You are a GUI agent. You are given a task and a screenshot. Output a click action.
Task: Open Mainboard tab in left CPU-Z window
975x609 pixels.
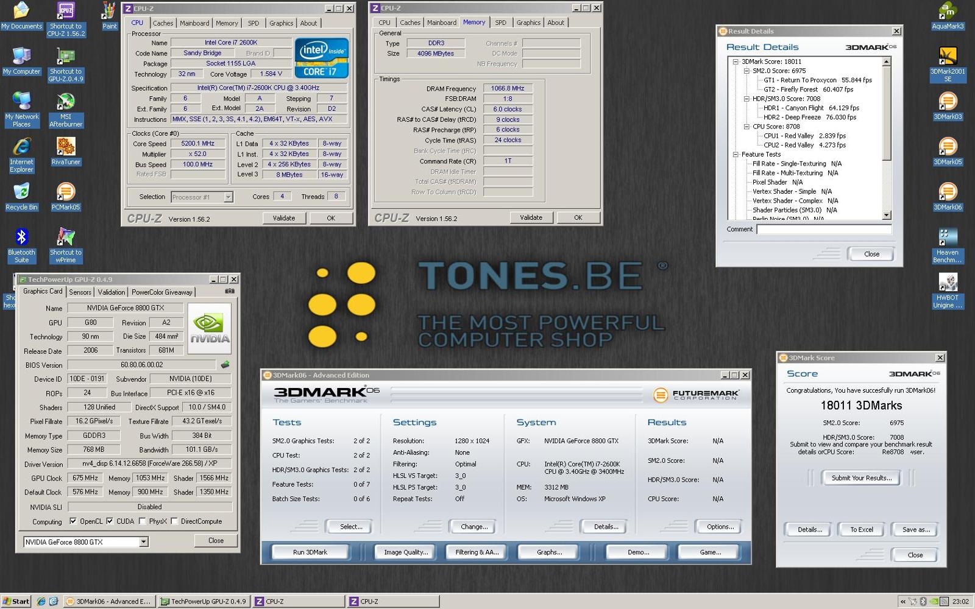(194, 23)
